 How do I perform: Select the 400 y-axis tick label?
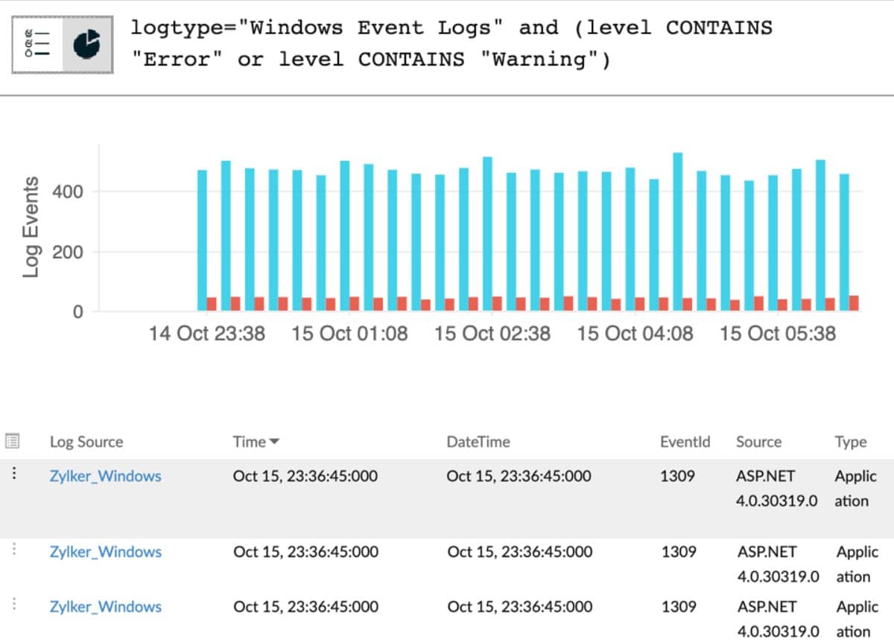pos(67,192)
